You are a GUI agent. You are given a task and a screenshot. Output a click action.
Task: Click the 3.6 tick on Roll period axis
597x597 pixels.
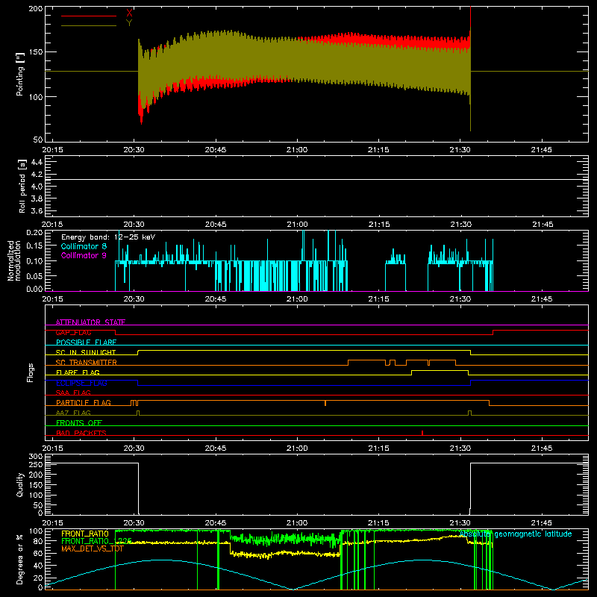(x=37, y=211)
